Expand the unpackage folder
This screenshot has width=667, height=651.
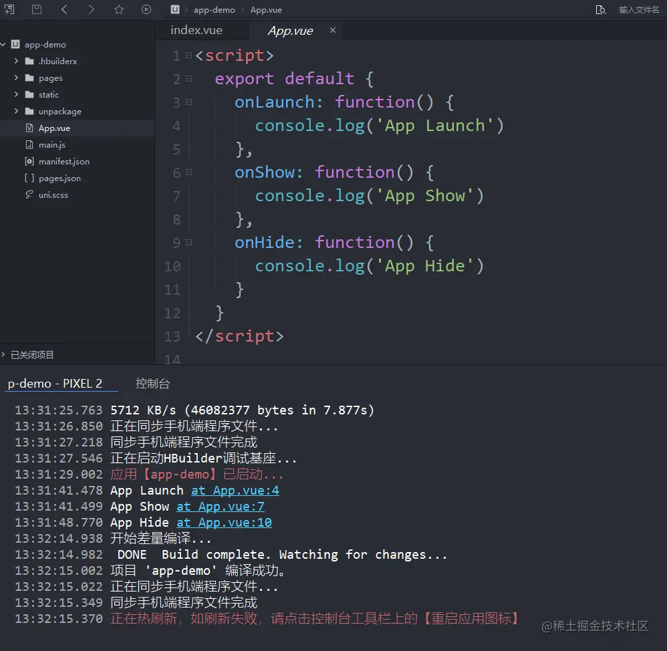tap(16, 111)
